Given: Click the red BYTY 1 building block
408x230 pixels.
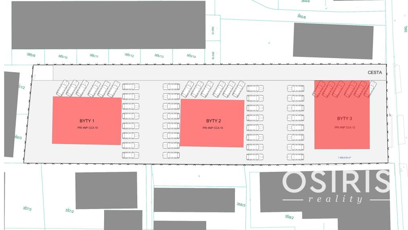Looking at the screenshot, I should [87, 121].
